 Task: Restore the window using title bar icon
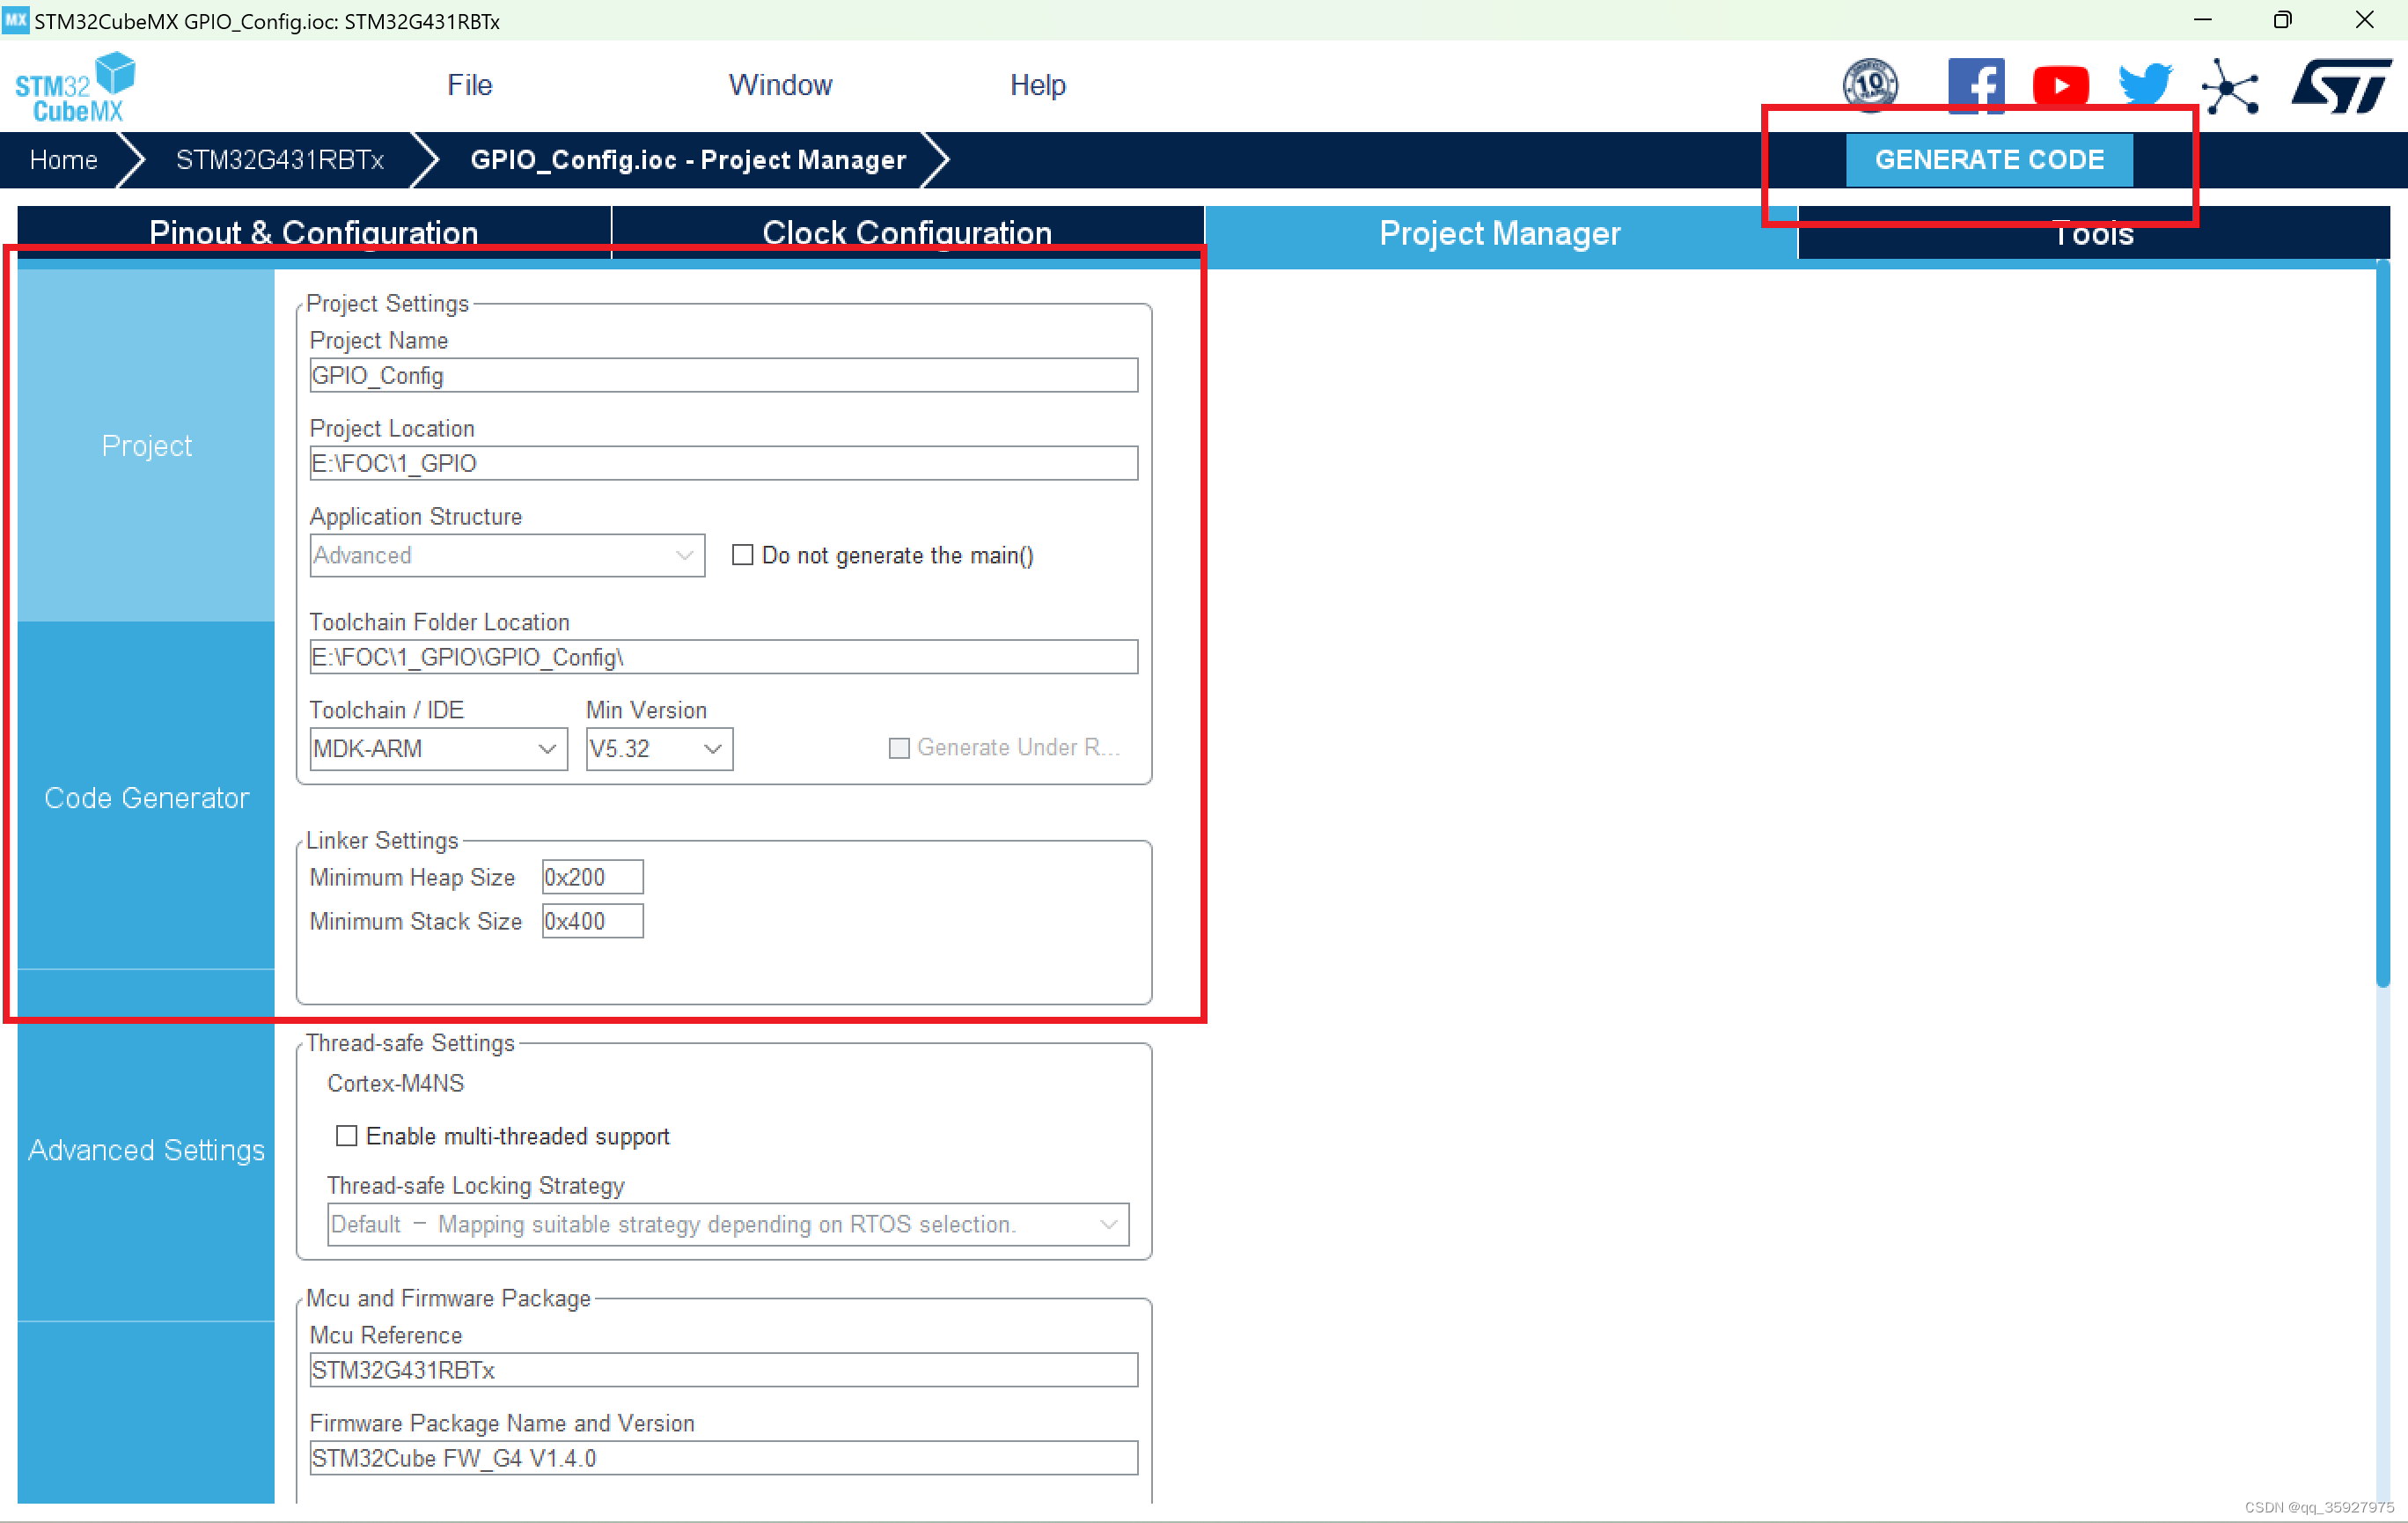tap(2282, 20)
